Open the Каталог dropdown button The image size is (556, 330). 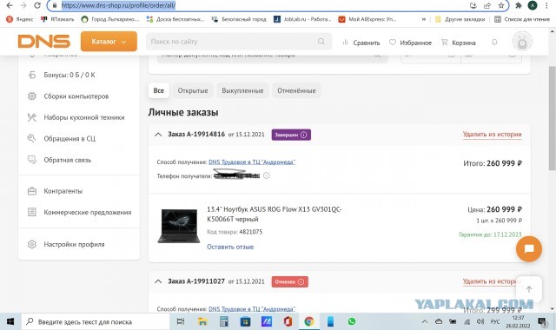pyautogui.click(x=109, y=42)
